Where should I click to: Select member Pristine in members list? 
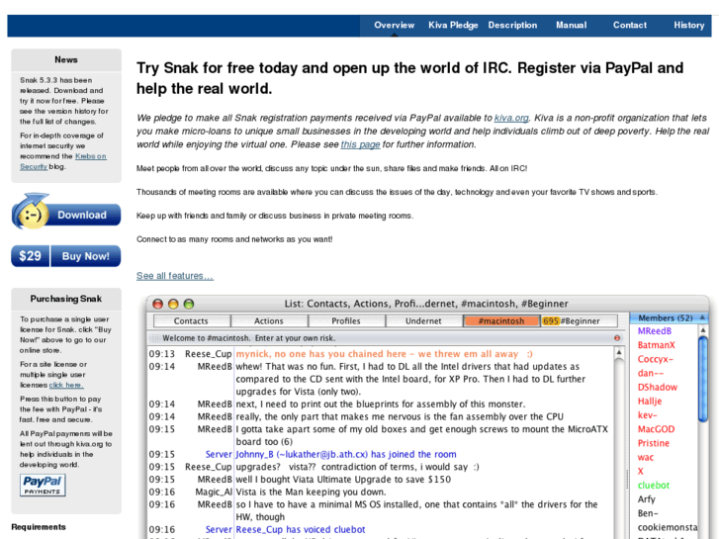[654, 443]
